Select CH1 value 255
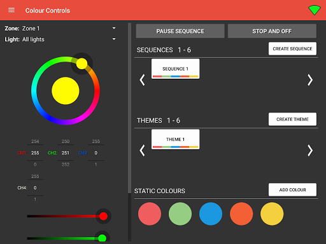326x244 pixels. [35, 153]
